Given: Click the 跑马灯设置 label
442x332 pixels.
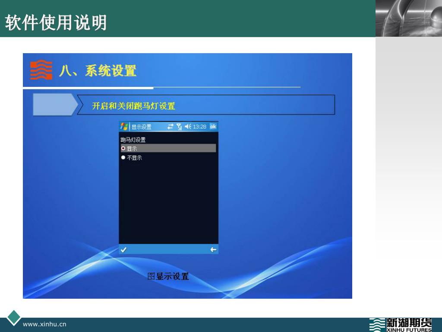Looking at the screenshot, I should pyautogui.click(x=133, y=140).
